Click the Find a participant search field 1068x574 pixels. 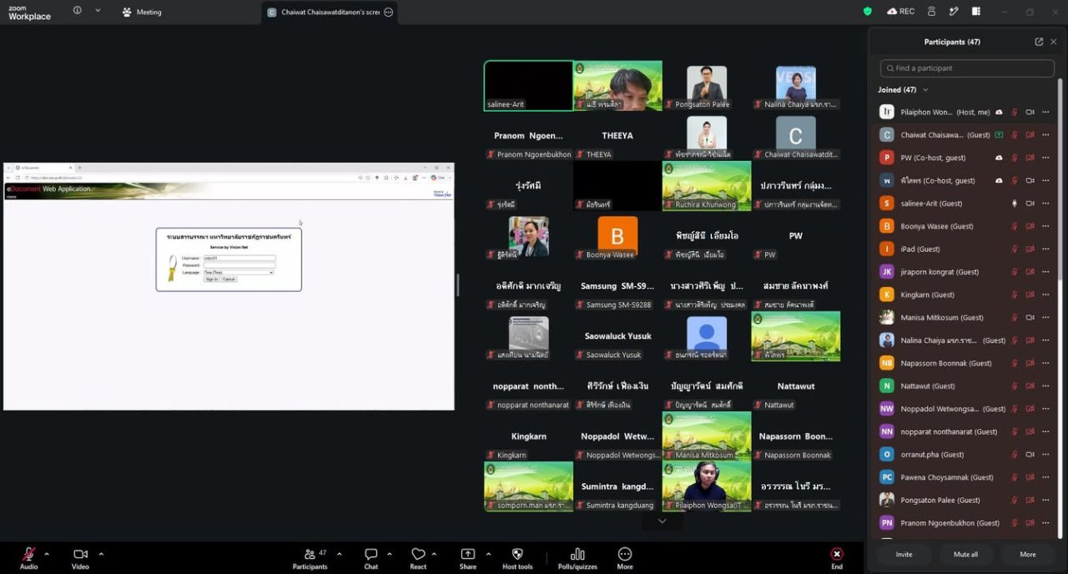(x=967, y=68)
